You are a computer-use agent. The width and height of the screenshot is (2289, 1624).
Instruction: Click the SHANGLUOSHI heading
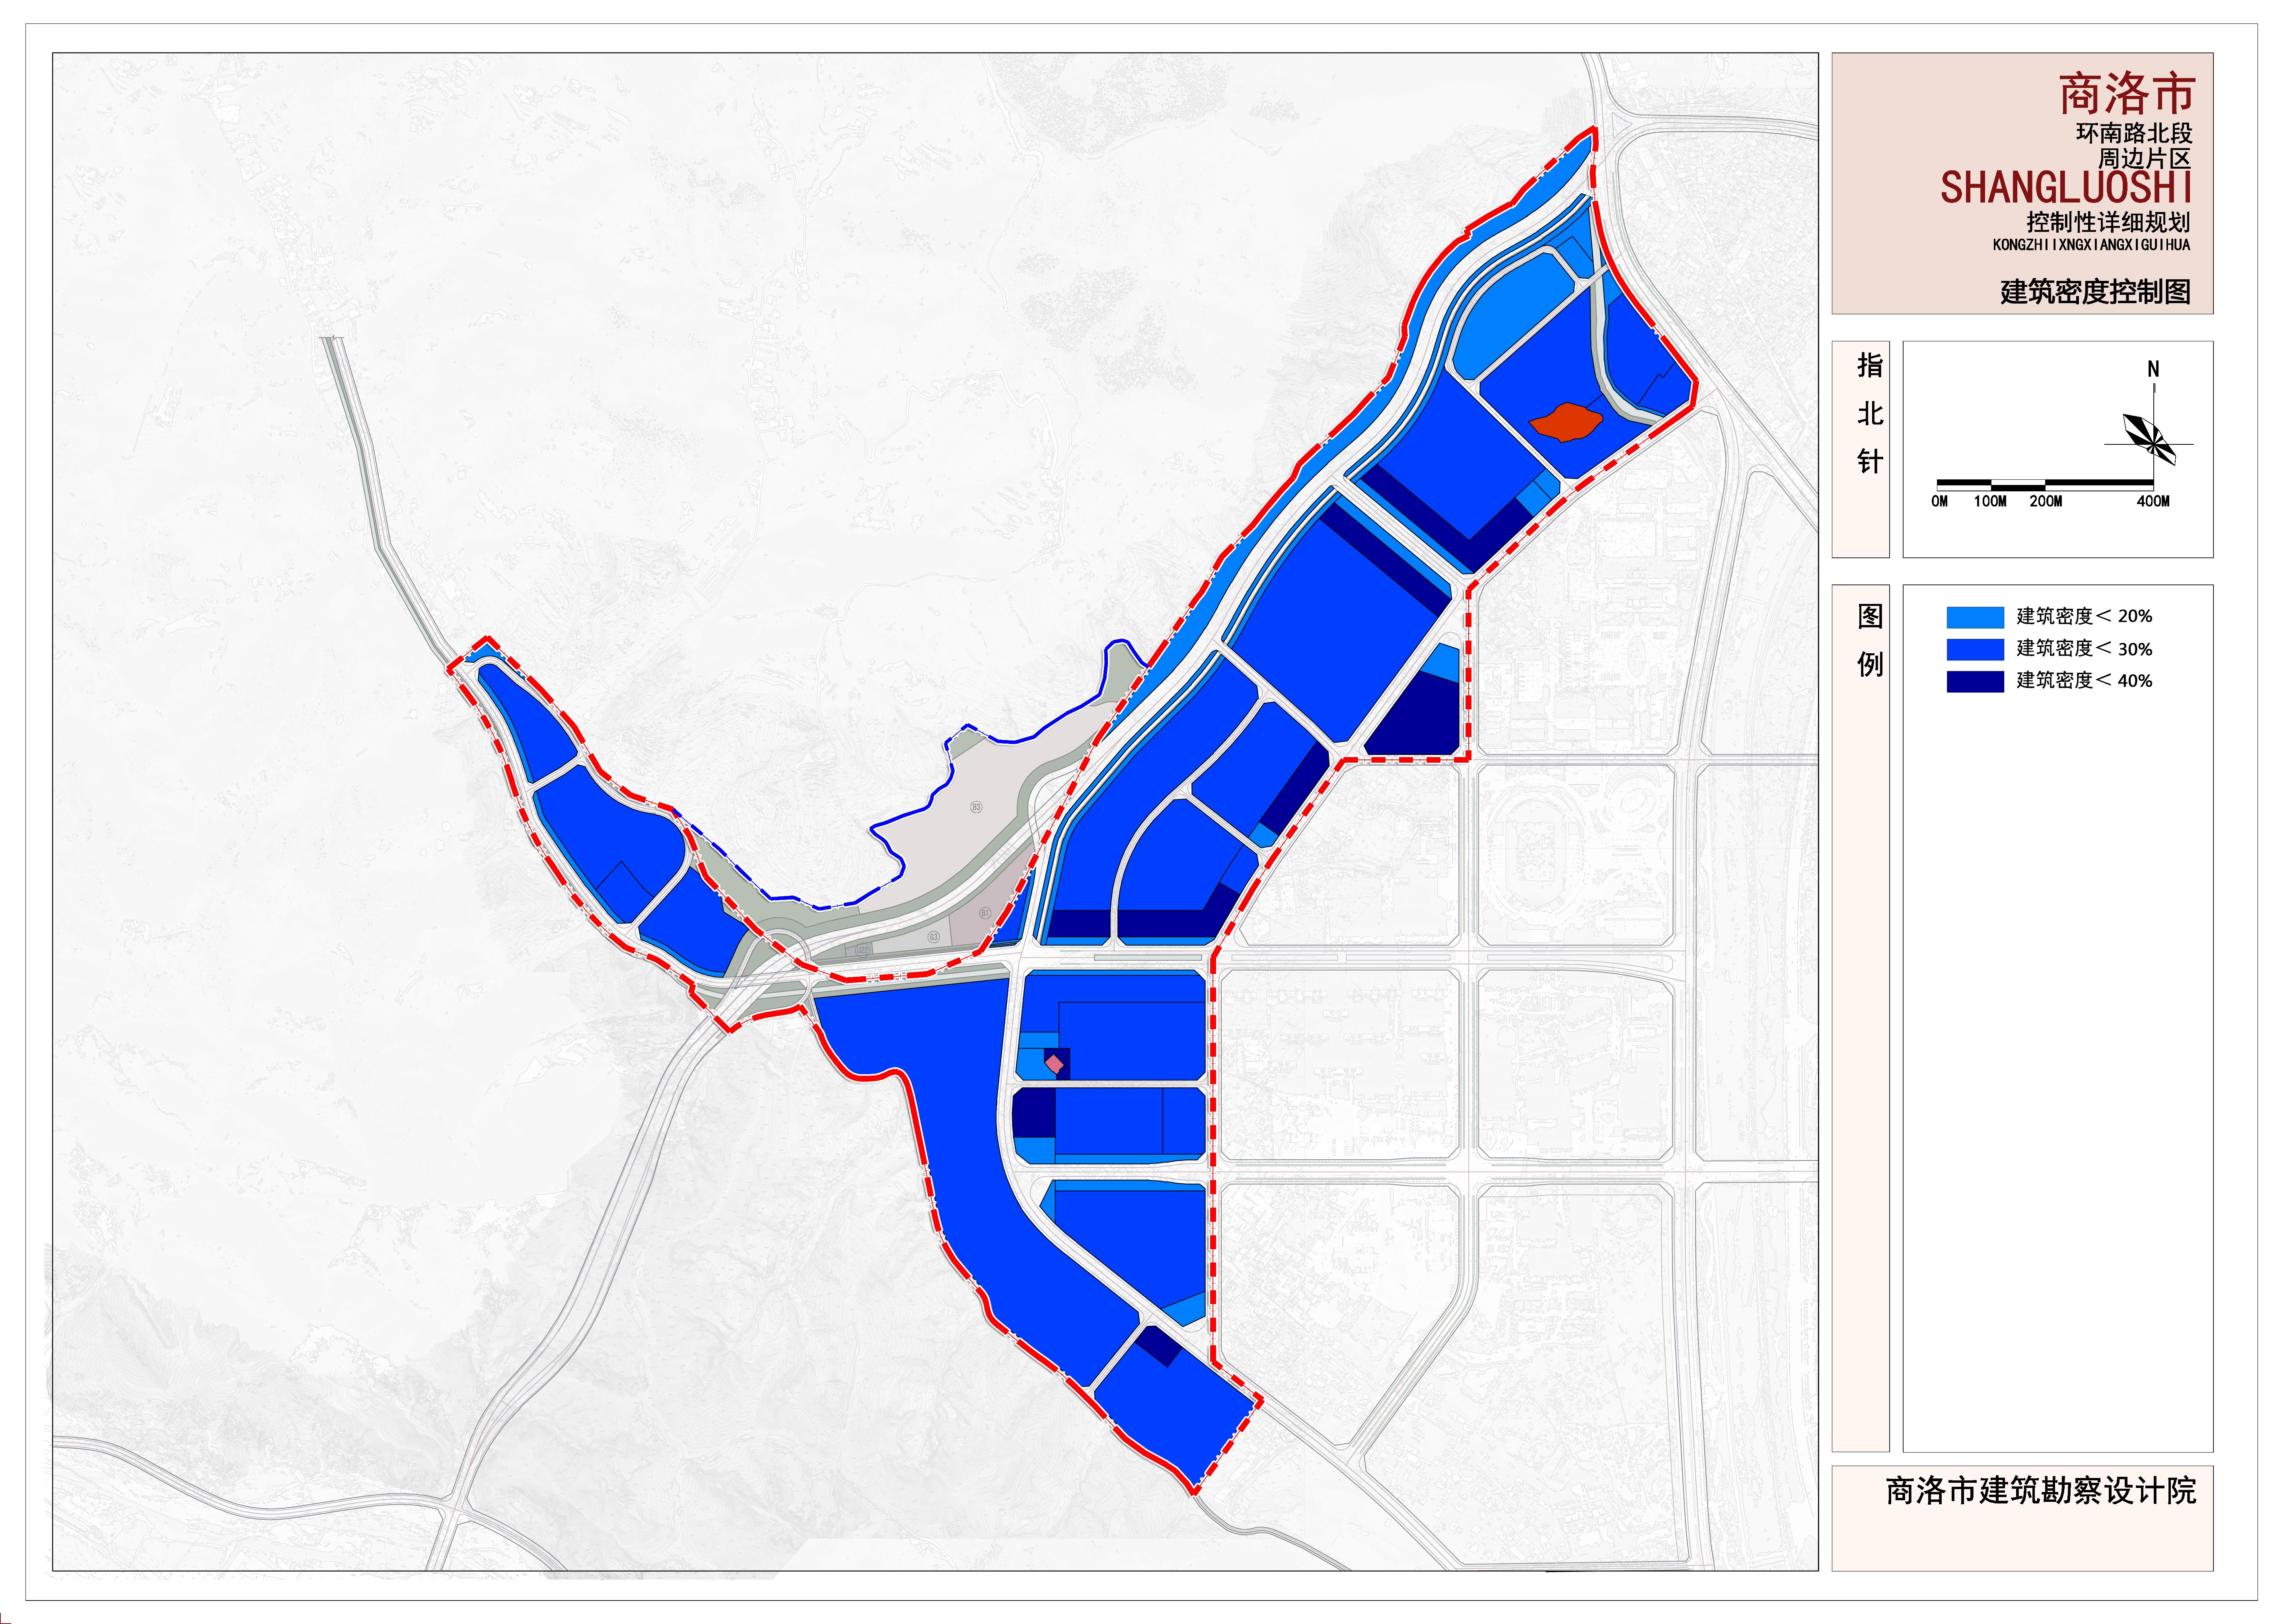coord(2066,188)
